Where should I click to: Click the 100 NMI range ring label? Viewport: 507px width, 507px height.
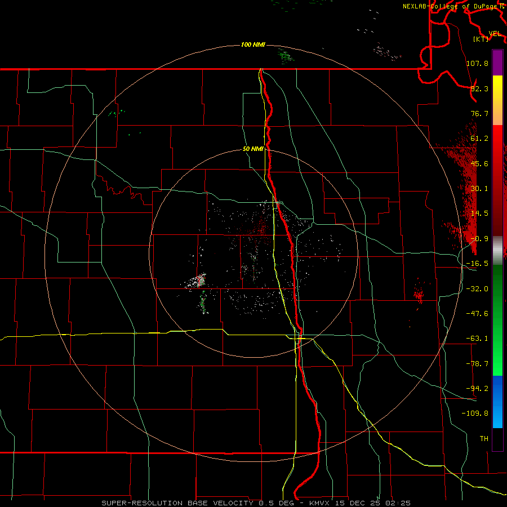(253, 45)
